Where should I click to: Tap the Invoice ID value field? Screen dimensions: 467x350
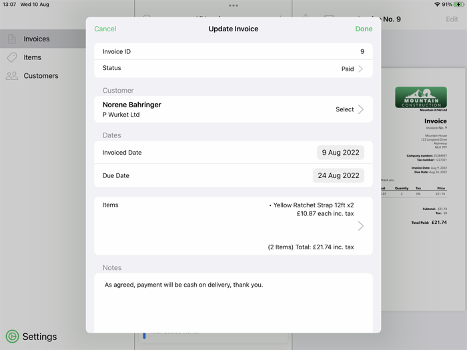[x=362, y=51]
